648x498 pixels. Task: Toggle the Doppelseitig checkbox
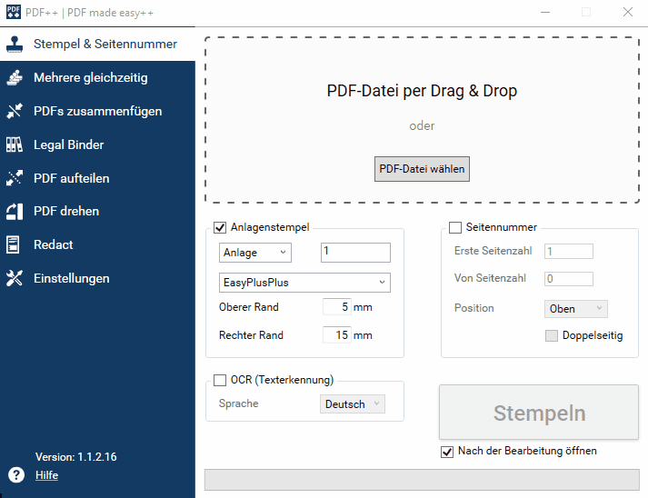coord(552,335)
